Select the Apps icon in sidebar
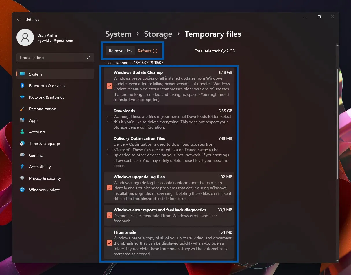 click(x=22, y=120)
